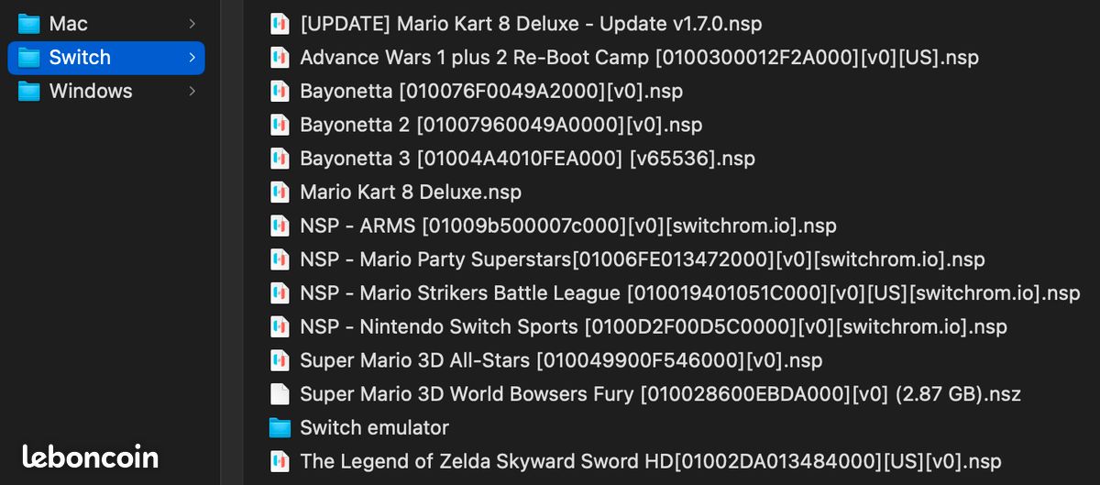
Task: Click the Super Mario 3D World nsz blank file icon
Action: pyautogui.click(x=280, y=394)
